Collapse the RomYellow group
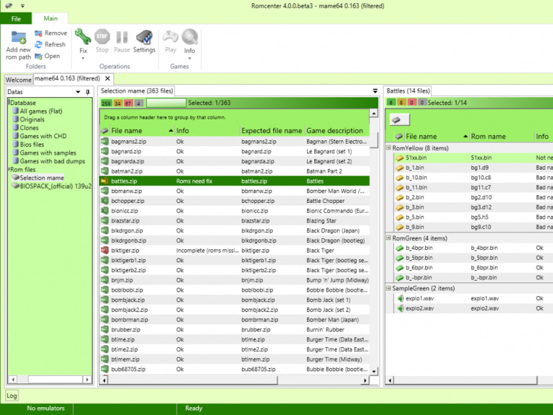This screenshot has width=553, height=415. click(x=388, y=148)
